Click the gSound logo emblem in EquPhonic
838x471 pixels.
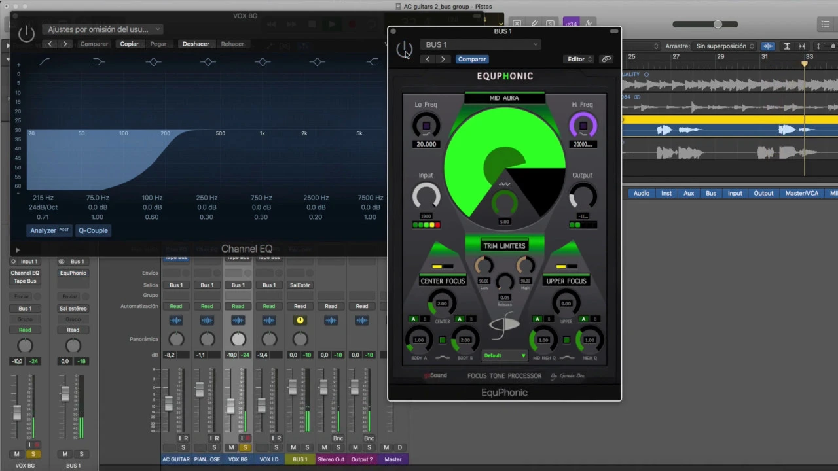click(504, 325)
